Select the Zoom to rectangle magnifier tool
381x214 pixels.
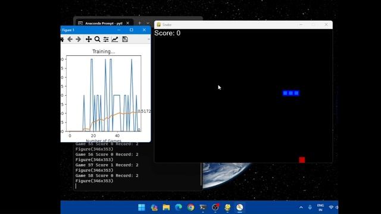(x=97, y=39)
